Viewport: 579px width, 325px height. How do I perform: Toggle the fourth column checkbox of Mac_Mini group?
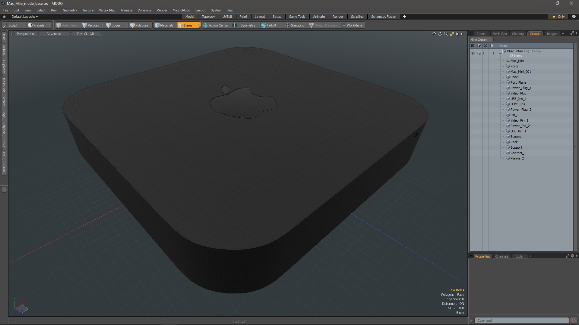tap(492, 53)
